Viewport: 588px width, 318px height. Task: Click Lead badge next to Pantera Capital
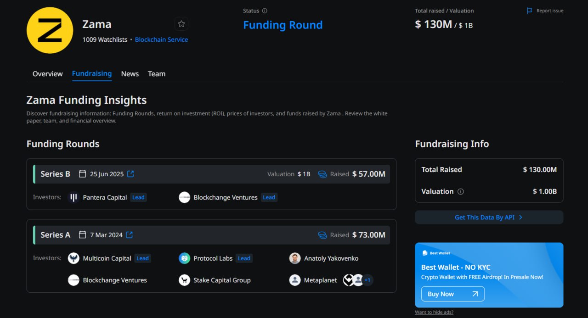click(x=138, y=197)
